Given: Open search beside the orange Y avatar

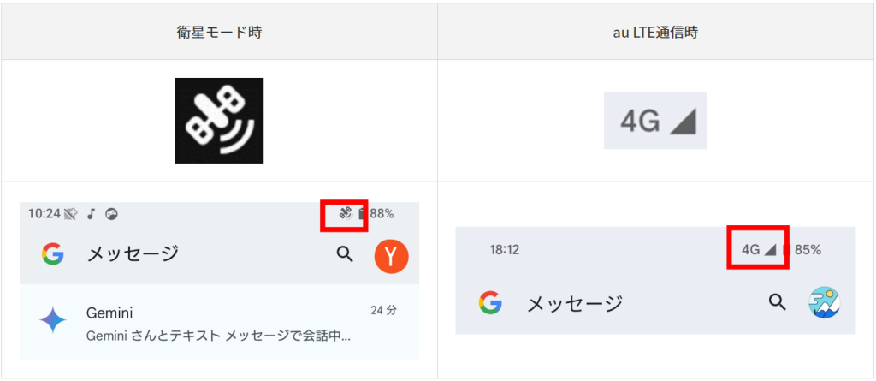Looking at the screenshot, I should click(345, 253).
